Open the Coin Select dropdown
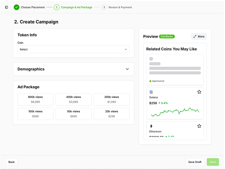225x169 pixels. click(x=73, y=49)
